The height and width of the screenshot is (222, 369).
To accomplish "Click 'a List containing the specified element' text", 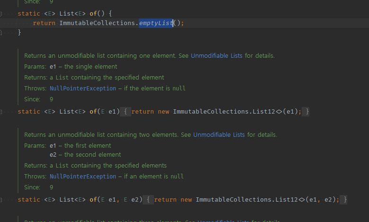I will click(x=107, y=77).
